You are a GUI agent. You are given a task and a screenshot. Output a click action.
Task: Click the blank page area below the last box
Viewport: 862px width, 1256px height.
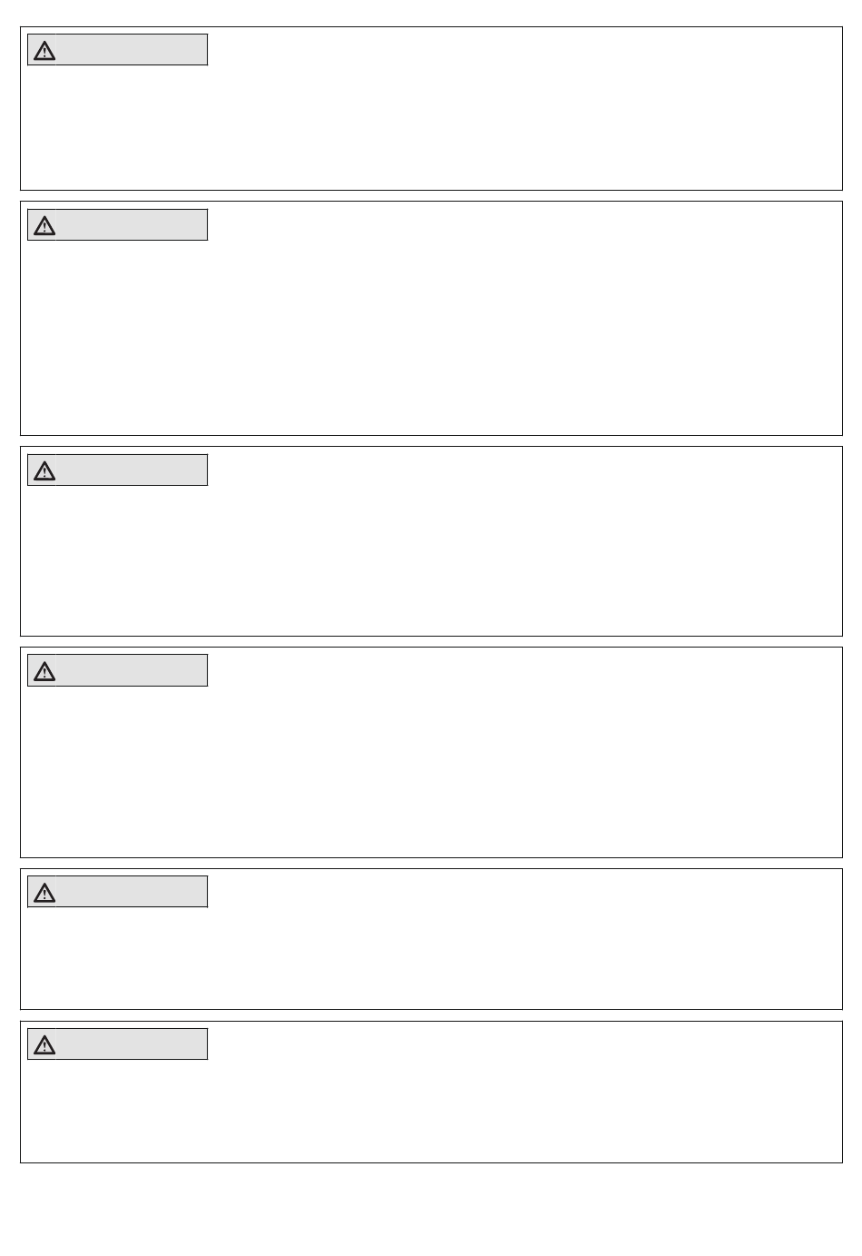tap(431, 1210)
